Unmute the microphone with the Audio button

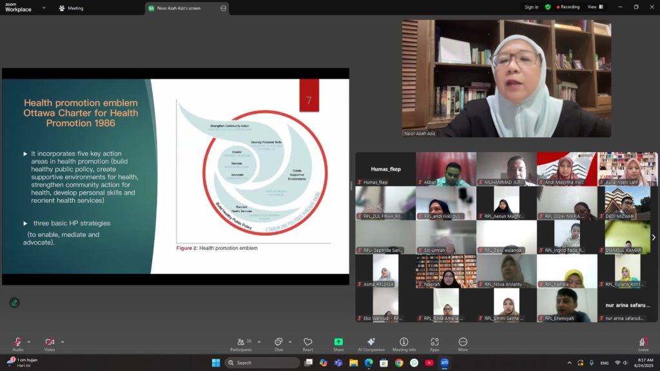[x=17, y=342]
